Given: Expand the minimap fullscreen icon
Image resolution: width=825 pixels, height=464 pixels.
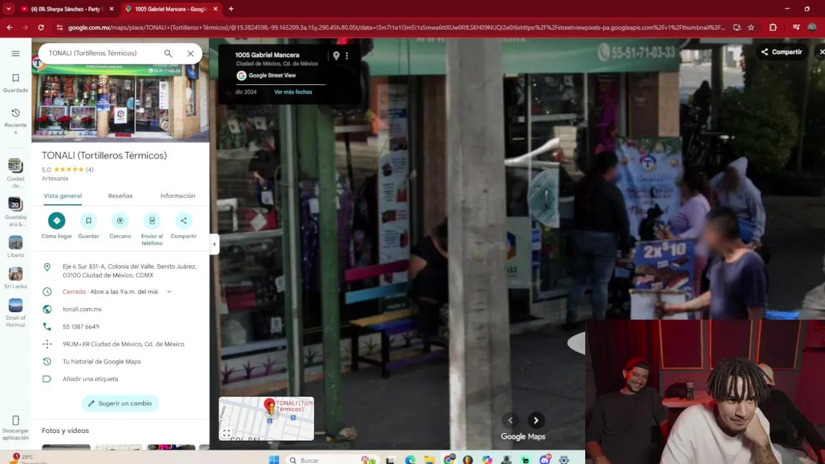Looking at the screenshot, I should [x=226, y=433].
